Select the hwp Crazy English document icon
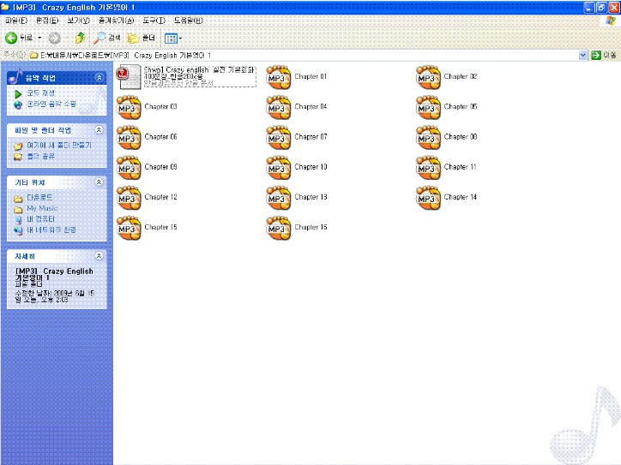 click(129, 77)
